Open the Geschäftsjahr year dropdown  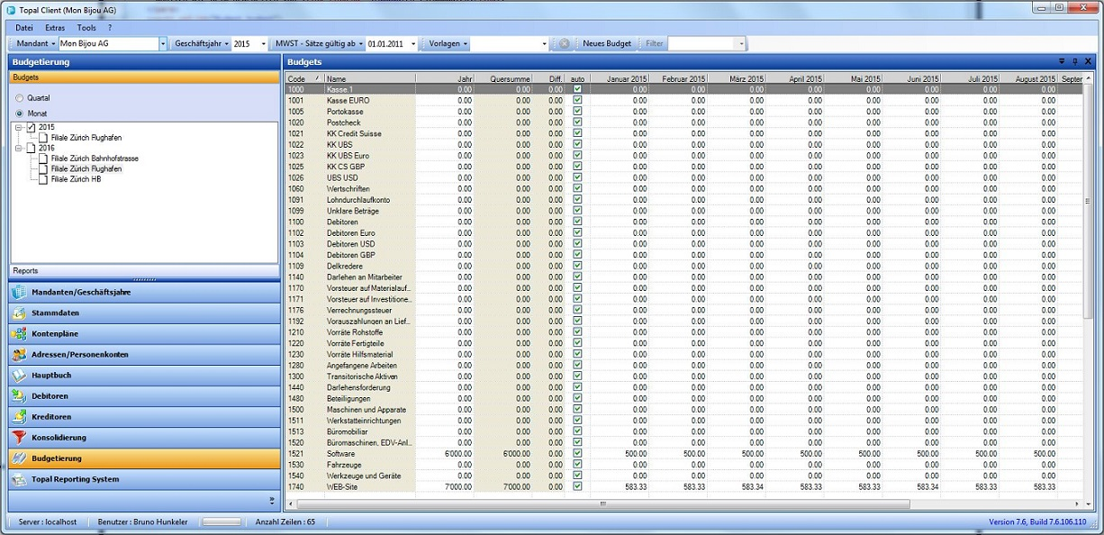click(x=263, y=43)
